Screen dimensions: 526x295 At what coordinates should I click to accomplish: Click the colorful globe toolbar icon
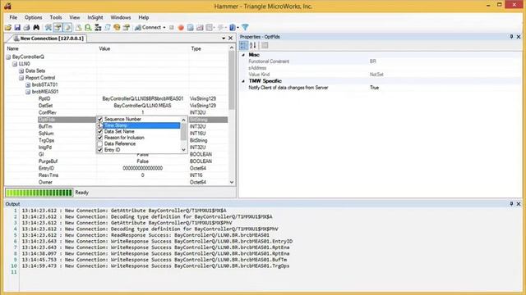117,27
